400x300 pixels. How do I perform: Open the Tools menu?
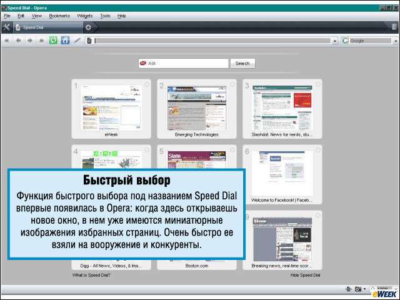pos(105,16)
